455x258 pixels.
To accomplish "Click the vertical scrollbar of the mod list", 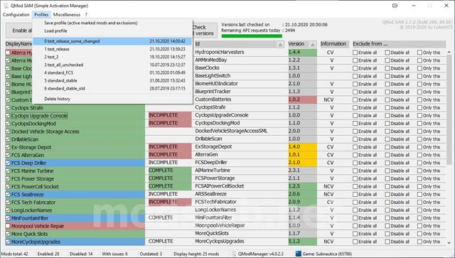I will click(449, 147).
